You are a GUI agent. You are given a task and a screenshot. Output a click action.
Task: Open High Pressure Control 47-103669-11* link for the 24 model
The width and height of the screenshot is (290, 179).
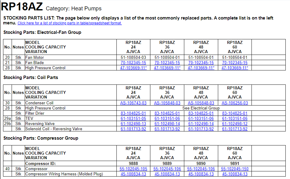pyautogui.click(x=133, y=68)
